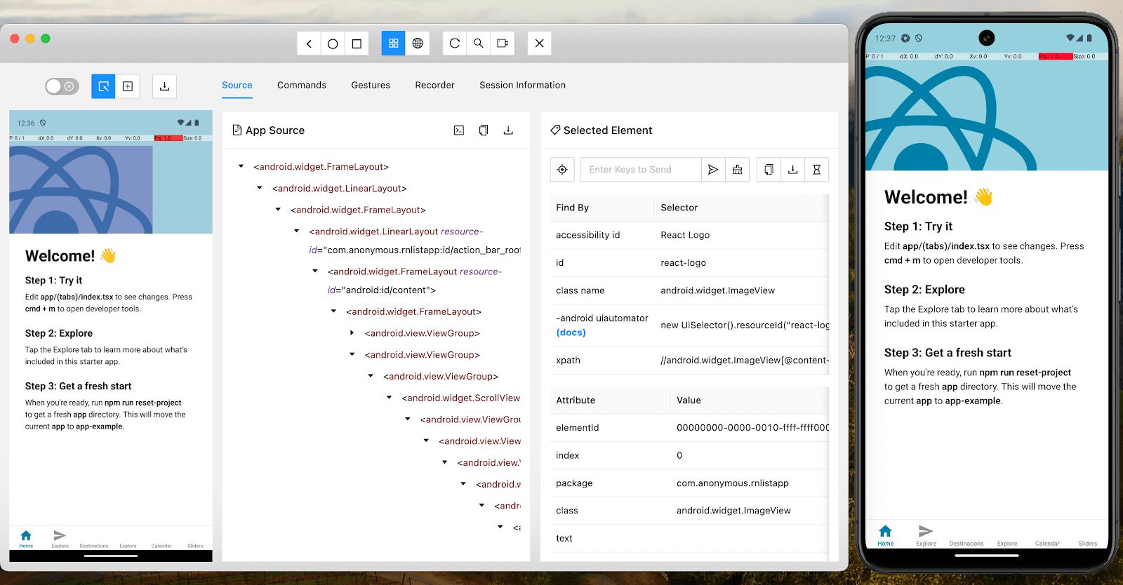This screenshot has height=585, width=1123.
Task: Open the Session Information tab
Action: coord(522,85)
